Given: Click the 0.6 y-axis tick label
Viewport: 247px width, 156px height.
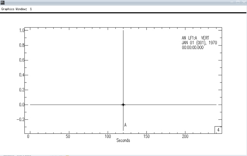Looking at the screenshot, I should 22,60.
